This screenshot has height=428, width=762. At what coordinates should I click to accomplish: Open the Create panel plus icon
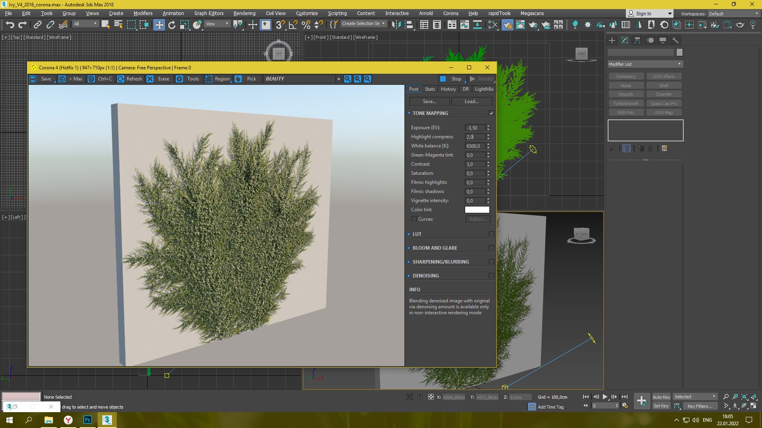[612, 40]
